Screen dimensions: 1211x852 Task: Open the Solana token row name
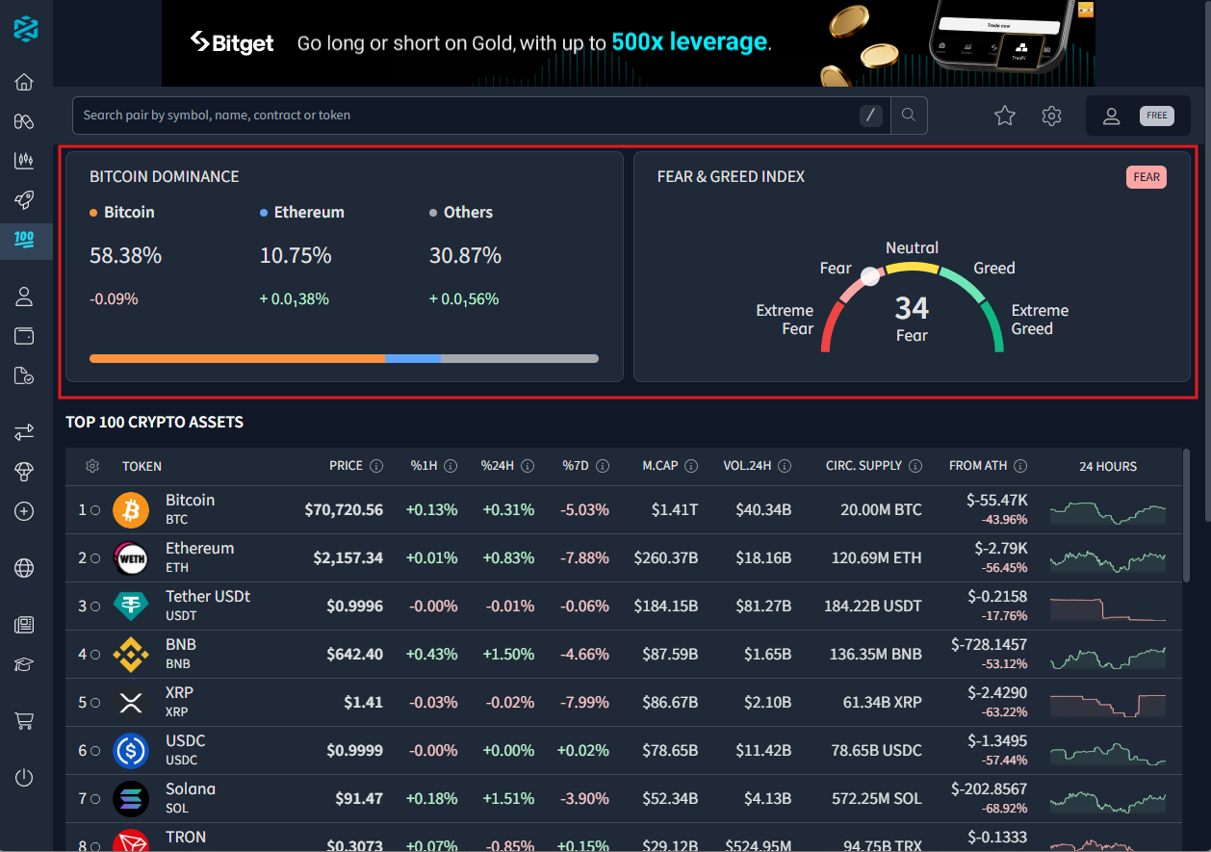click(x=191, y=789)
